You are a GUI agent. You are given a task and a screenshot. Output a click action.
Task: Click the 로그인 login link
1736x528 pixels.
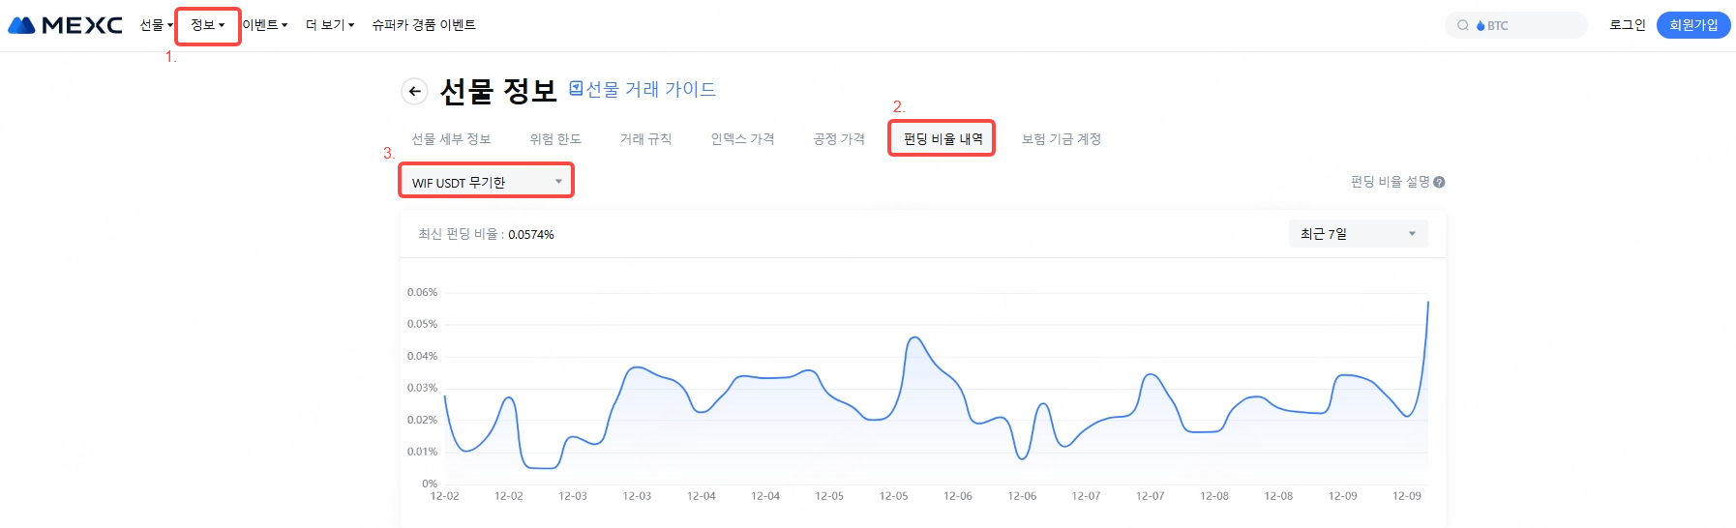tap(1627, 25)
